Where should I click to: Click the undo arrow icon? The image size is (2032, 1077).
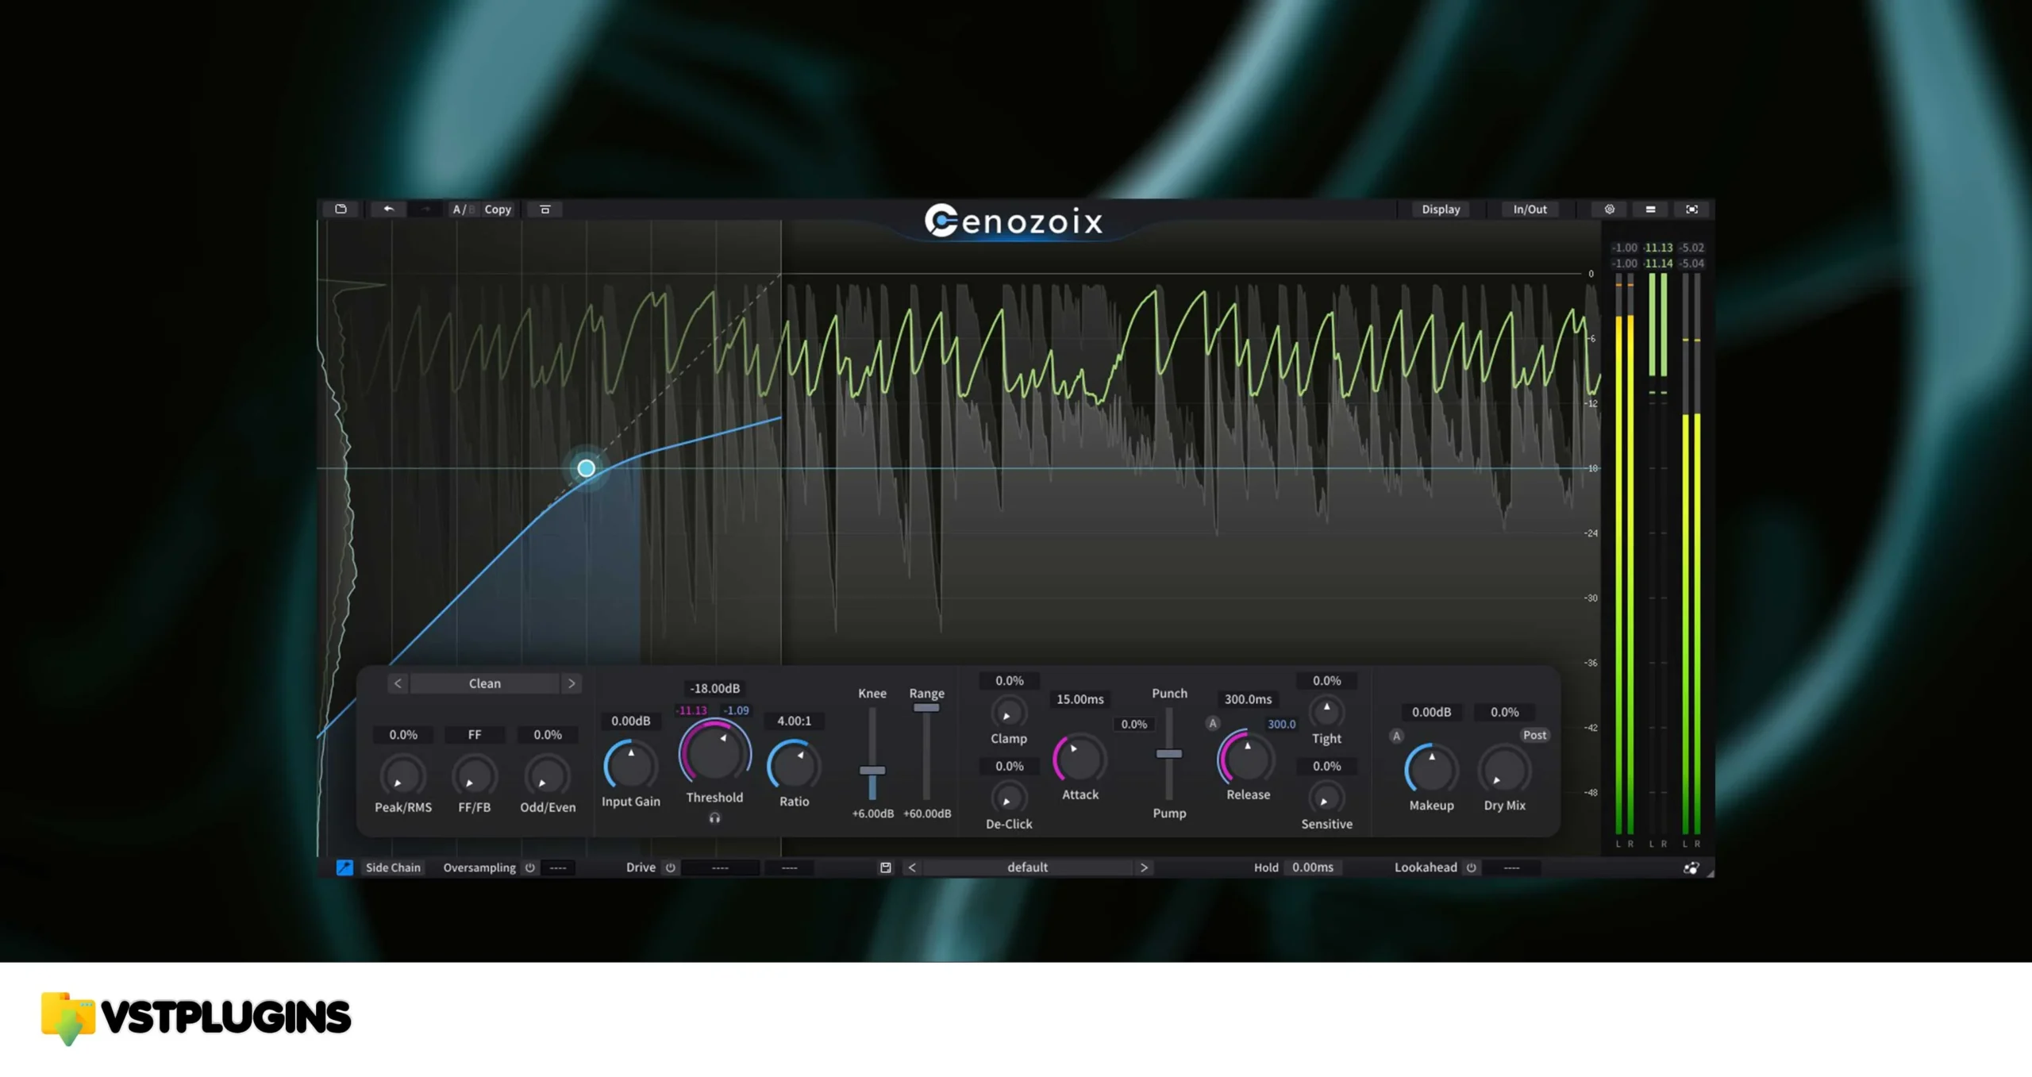click(x=388, y=209)
